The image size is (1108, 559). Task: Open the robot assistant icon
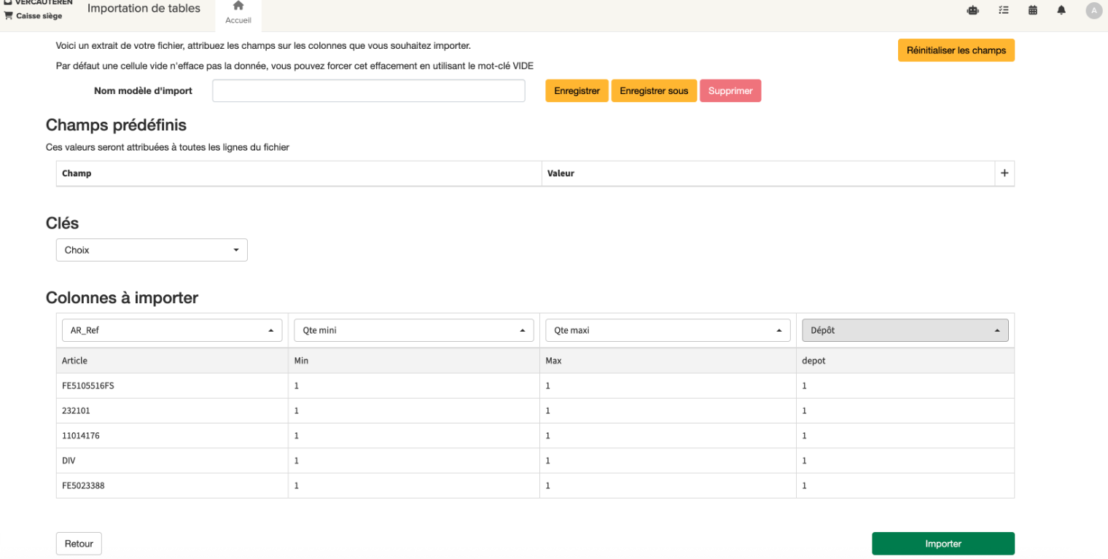pyautogui.click(x=972, y=10)
